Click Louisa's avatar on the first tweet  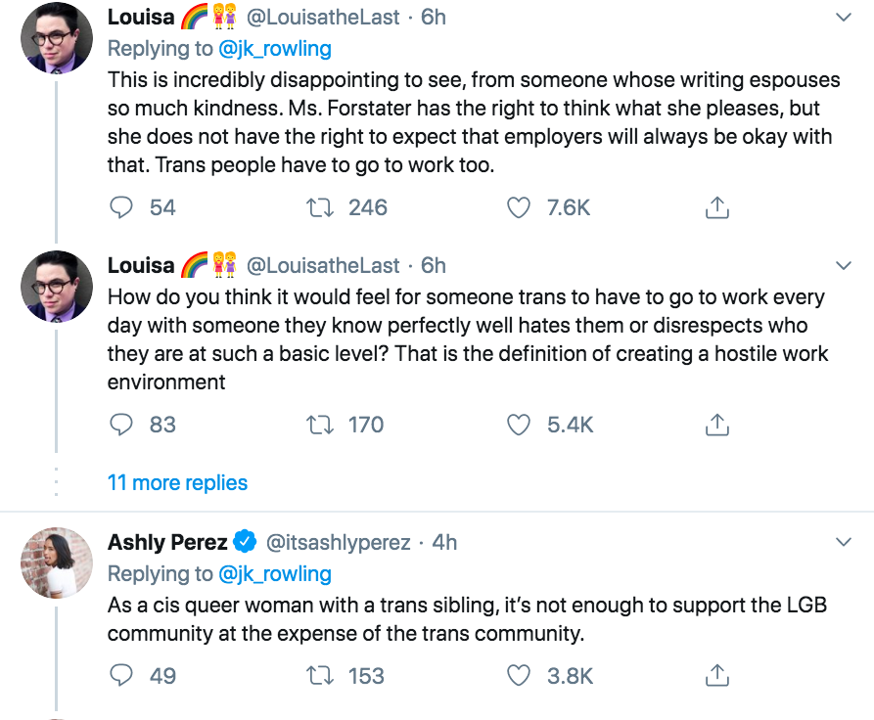click(x=57, y=38)
